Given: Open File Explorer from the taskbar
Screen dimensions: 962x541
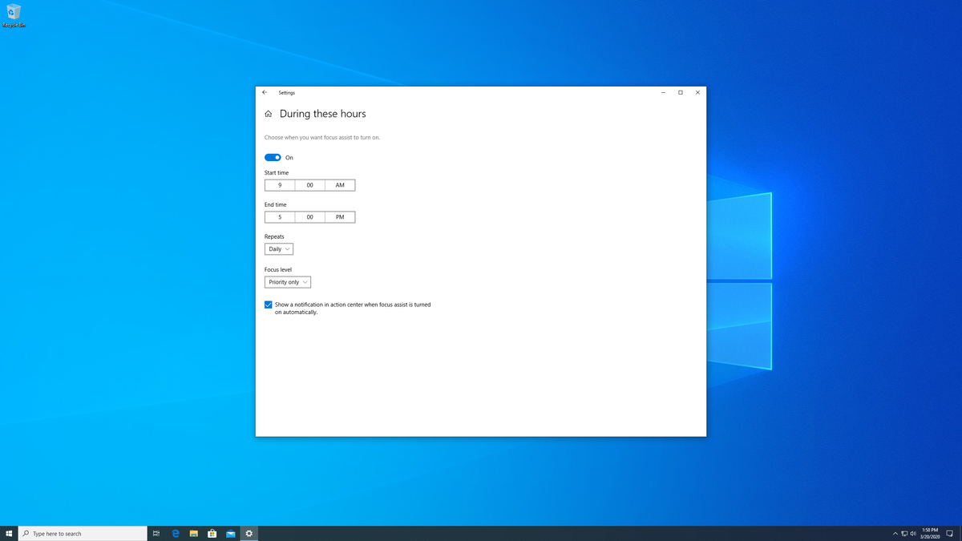Looking at the screenshot, I should 194,533.
